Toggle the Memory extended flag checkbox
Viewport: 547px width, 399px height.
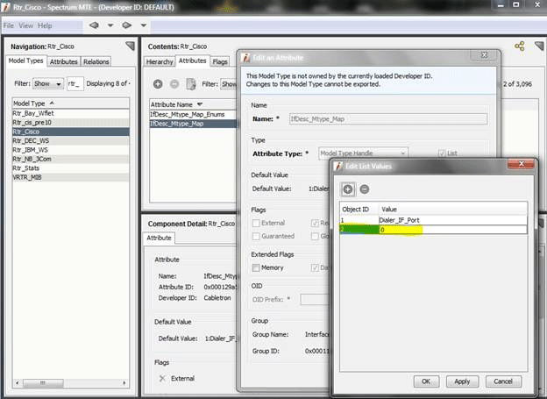[x=257, y=267]
